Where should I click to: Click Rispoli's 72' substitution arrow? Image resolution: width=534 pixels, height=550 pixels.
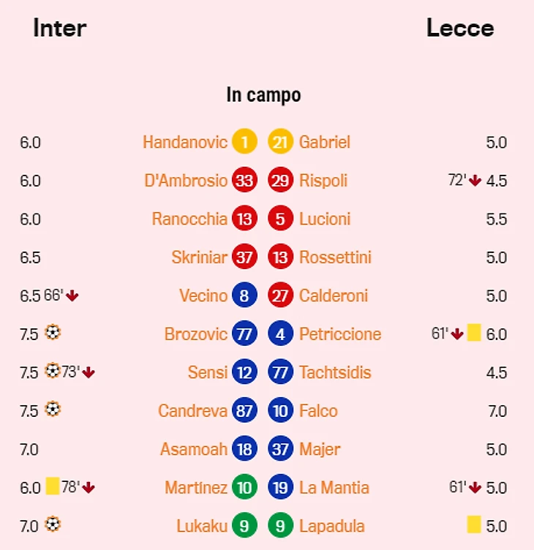475,181
